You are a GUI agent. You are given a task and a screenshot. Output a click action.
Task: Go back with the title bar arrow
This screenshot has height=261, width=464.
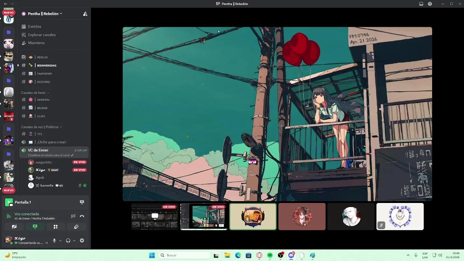click(x=5, y=4)
